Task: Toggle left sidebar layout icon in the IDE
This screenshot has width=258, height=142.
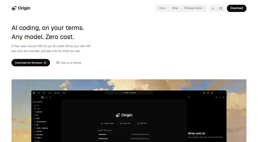Action: coord(204,93)
